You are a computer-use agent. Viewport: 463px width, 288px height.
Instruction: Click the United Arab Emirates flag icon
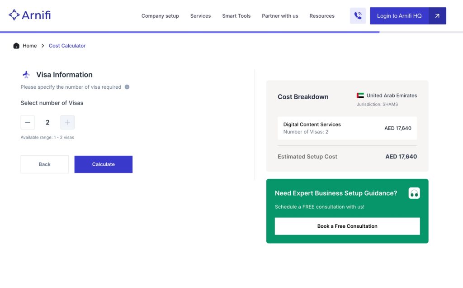(359, 95)
